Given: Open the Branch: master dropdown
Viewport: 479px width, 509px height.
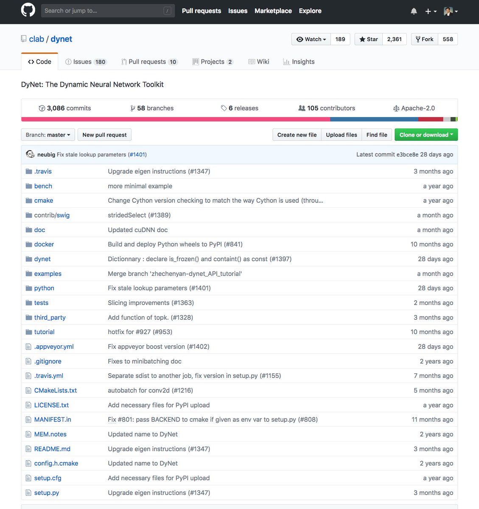Looking at the screenshot, I should pyautogui.click(x=48, y=135).
